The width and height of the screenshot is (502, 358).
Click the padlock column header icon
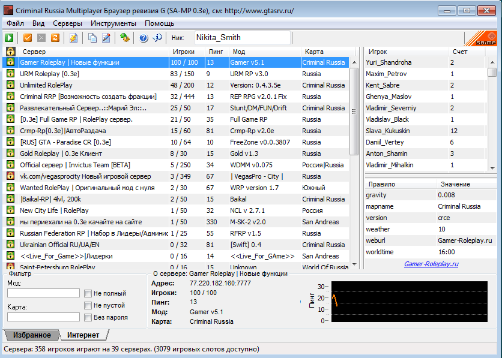pyautogui.click(x=11, y=51)
